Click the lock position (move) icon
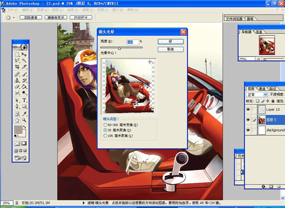285x208 pixels. point(267,101)
